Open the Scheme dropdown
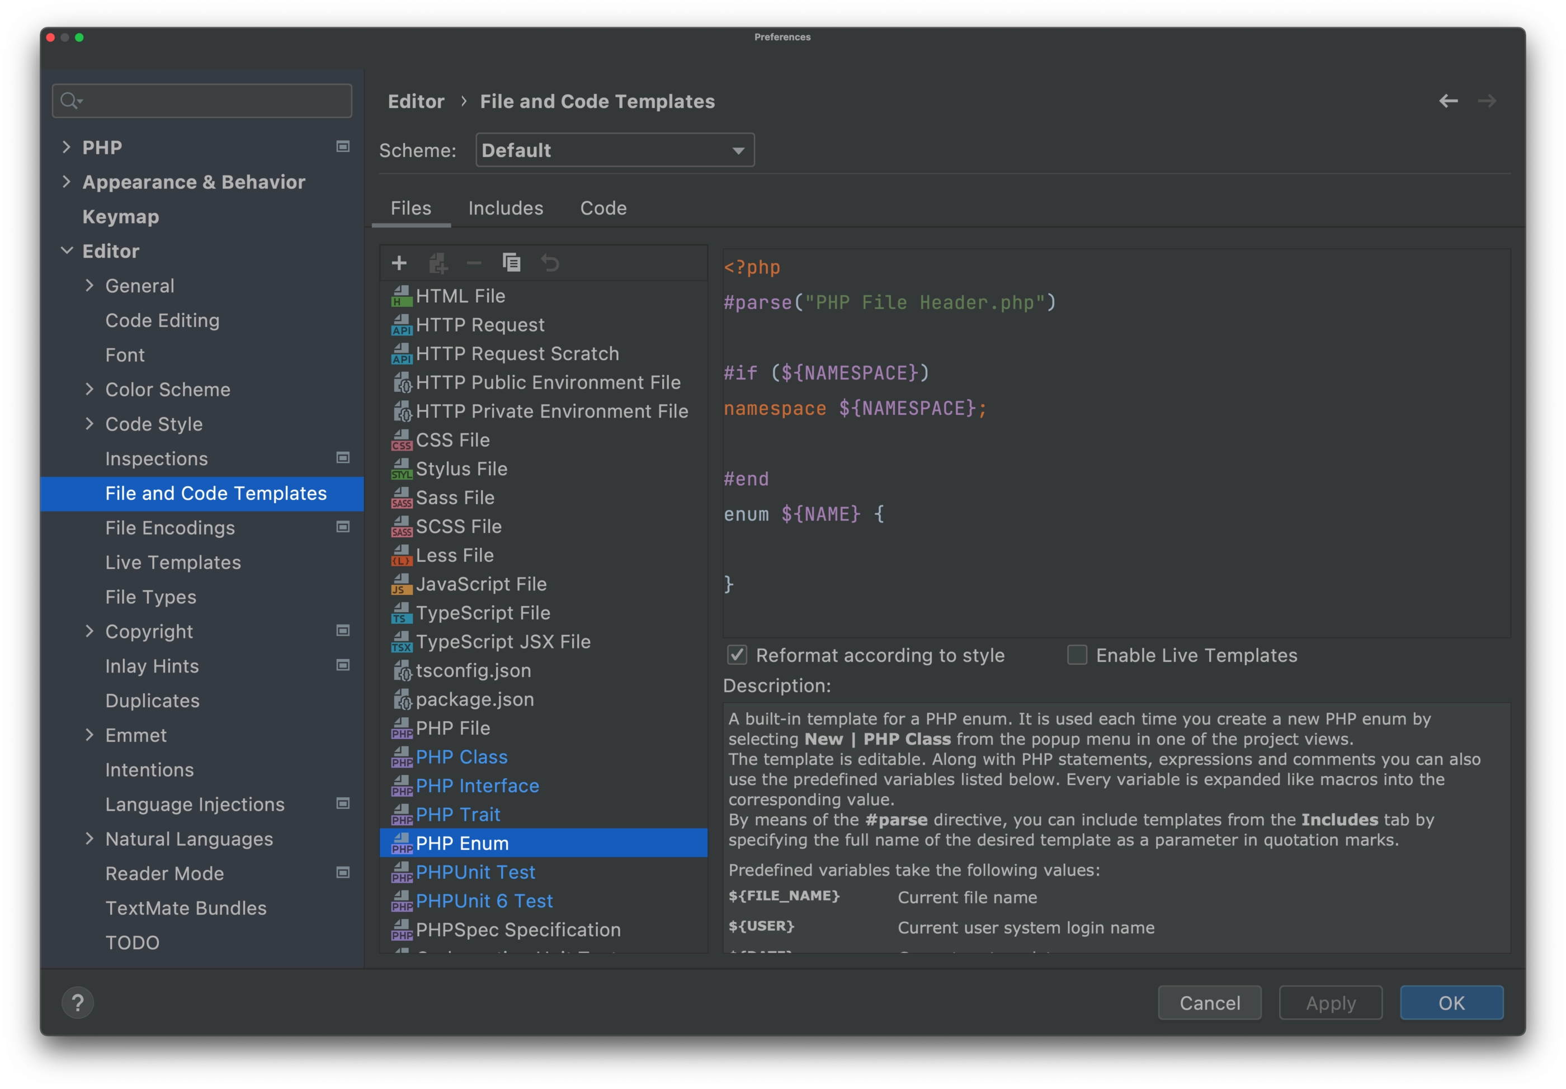1566x1089 pixels. [615, 150]
